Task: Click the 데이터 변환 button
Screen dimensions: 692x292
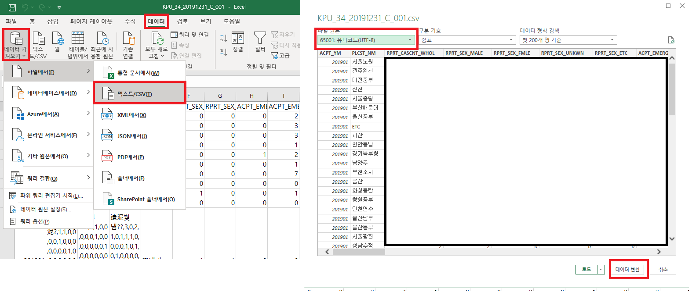Action: [627, 269]
